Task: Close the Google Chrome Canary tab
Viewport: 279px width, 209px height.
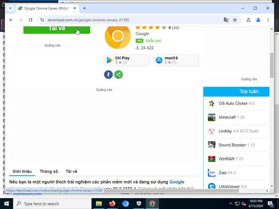Action: (75, 8)
